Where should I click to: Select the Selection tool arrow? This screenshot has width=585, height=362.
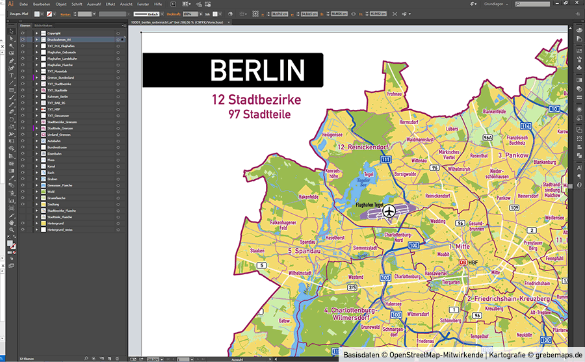pyautogui.click(x=12, y=32)
